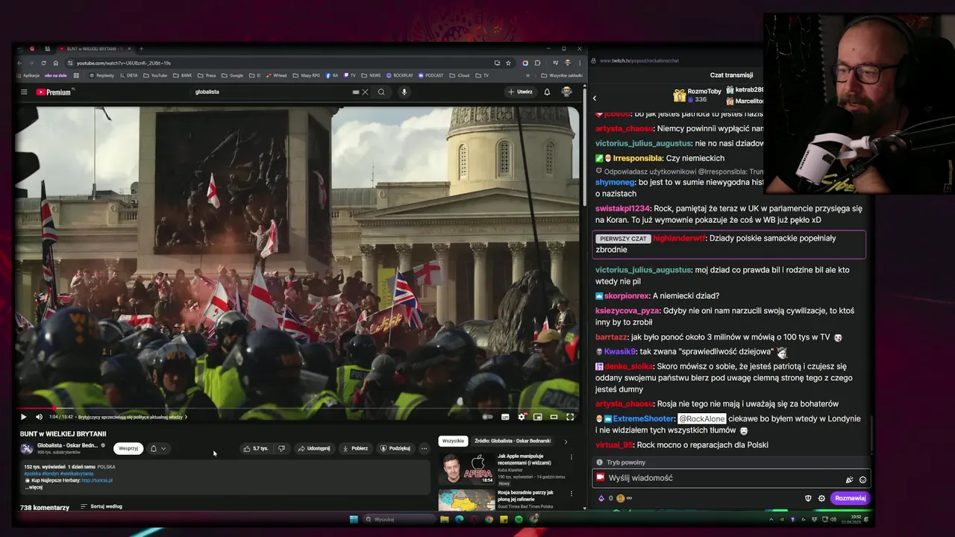This screenshot has height=537, width=955.
Task: Click the Utwórz create button
Action: [x=520, y=92]
